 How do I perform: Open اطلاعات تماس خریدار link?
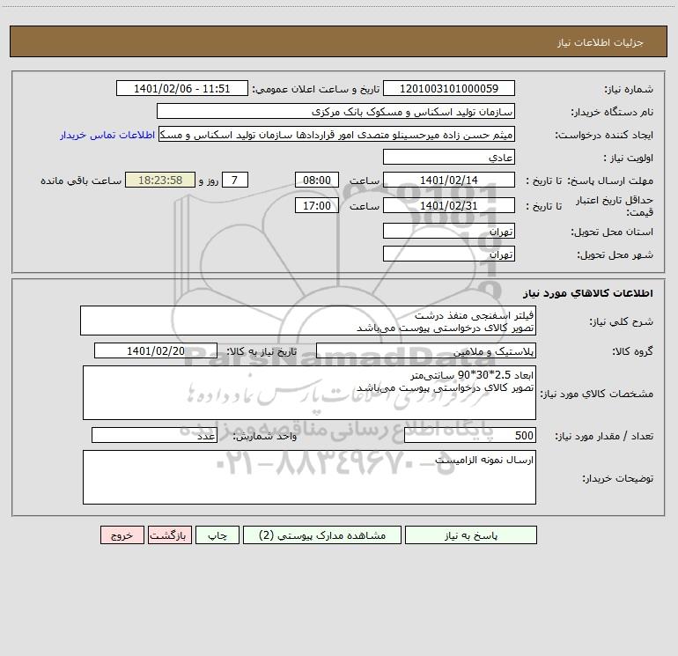[x=107, y=135]
